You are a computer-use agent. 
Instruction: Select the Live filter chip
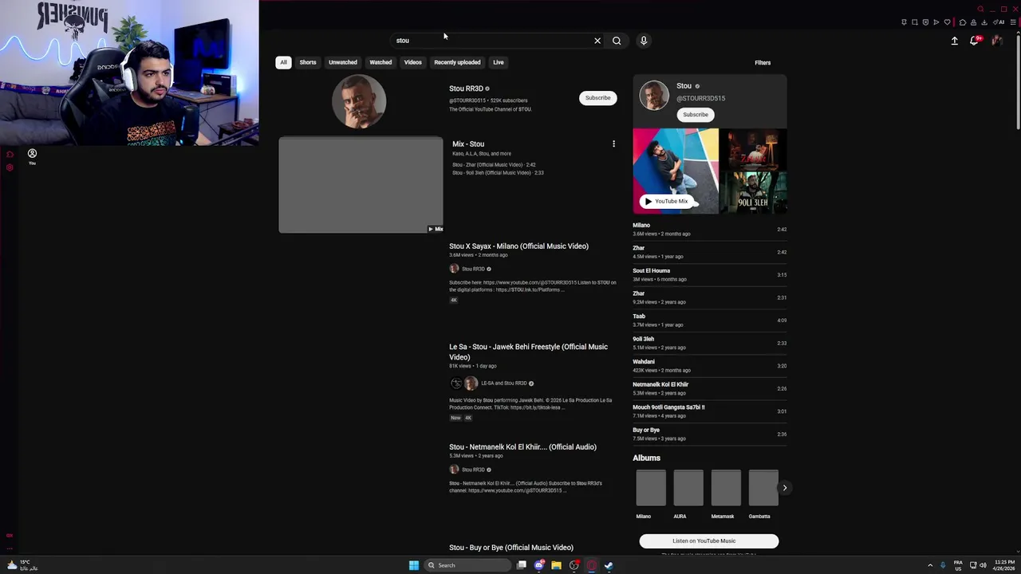[499, 62]
